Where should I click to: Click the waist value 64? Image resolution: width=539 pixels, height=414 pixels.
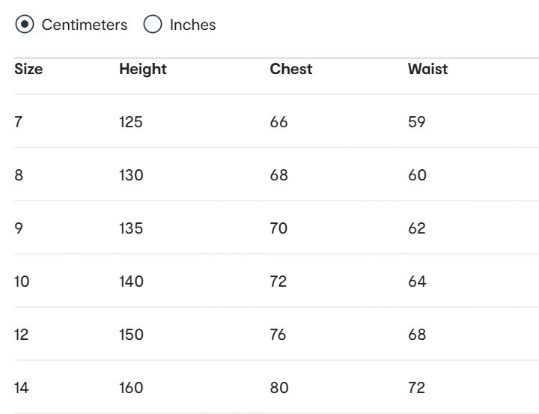[417, 281]
